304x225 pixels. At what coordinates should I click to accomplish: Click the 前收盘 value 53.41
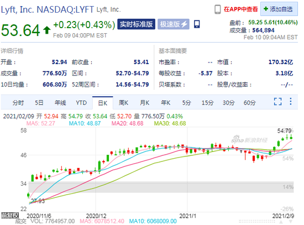point(141,62)
